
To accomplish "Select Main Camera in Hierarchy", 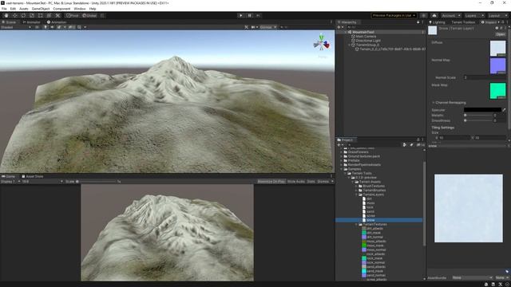I will 366,37.
